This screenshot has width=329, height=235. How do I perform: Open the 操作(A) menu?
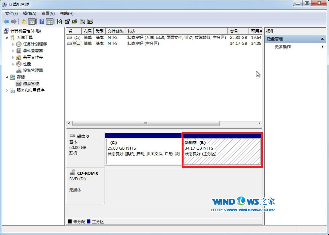click(x=30, y=14)
